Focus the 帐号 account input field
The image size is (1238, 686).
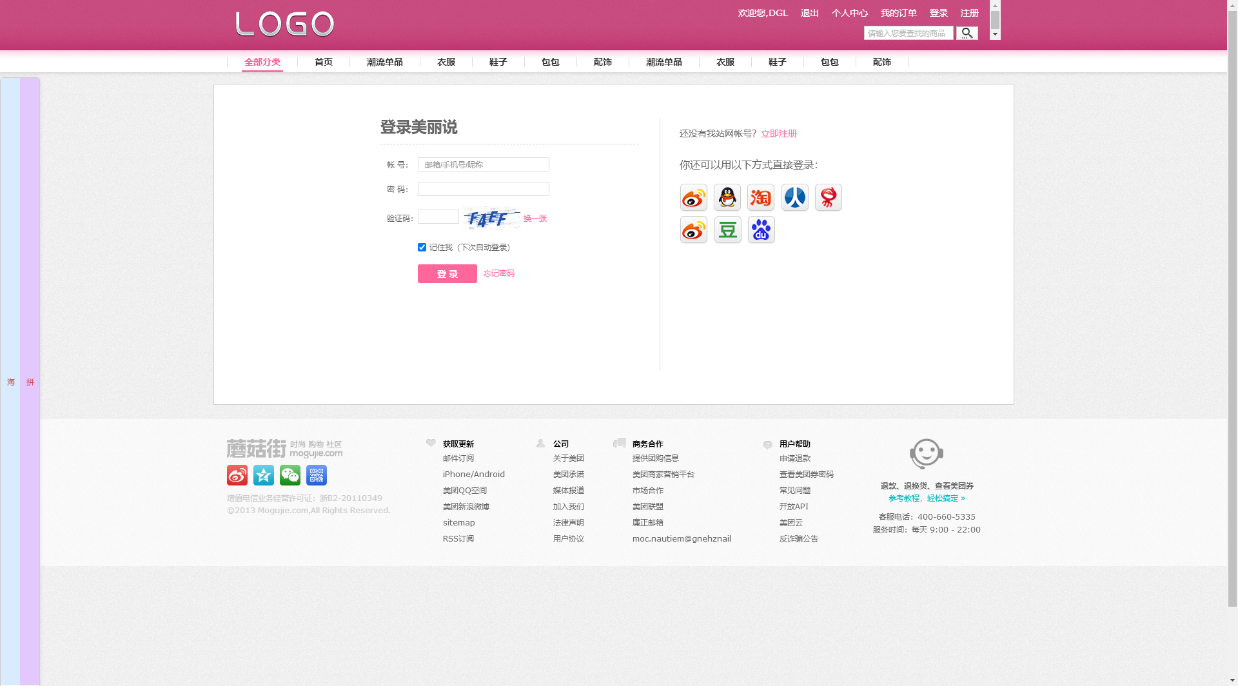click(484, 164)
